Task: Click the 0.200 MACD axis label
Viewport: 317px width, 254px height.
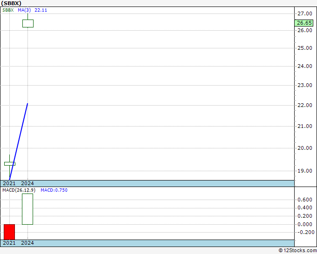Action: click(305, 216)
